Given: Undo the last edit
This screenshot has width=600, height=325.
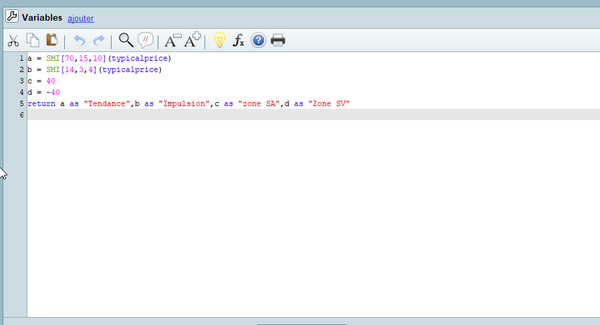Looking at the screenshot, I should coord(80,40).
